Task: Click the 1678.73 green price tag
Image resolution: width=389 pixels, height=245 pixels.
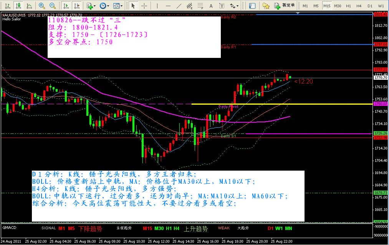Action: (381, 193)
